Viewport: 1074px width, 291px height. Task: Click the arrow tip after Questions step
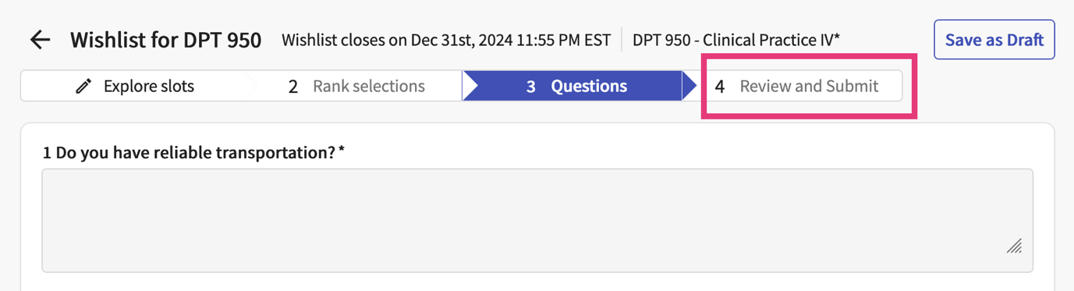(x=689, y=86)
